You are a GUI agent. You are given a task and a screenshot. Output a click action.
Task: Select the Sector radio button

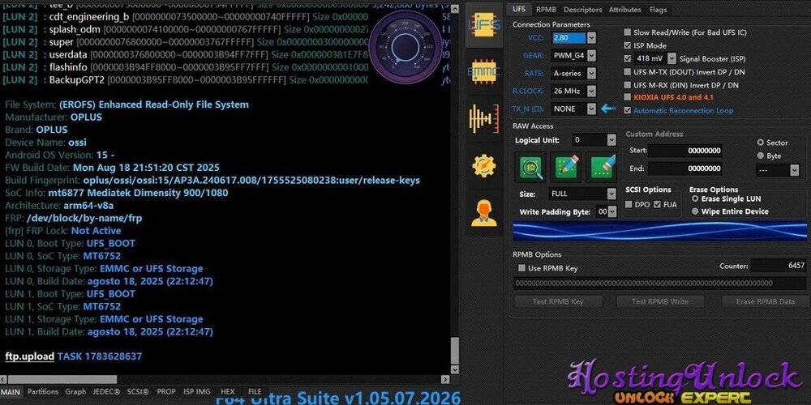point(761,143)
